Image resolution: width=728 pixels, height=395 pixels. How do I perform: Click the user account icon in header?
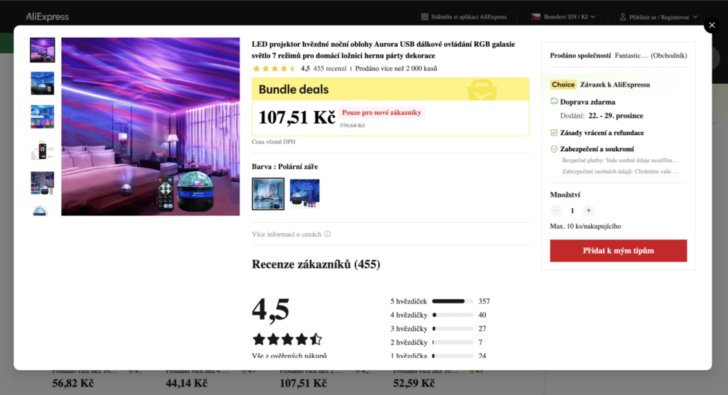tap(623, 17)
